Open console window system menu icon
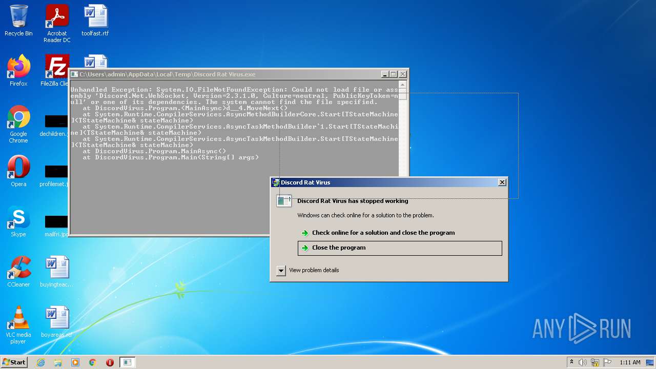Image resolution: width=656 pixels, height=369 pixels. coord(74,75)
